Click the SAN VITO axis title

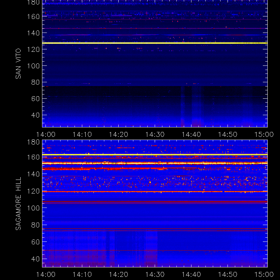[18, 64]
